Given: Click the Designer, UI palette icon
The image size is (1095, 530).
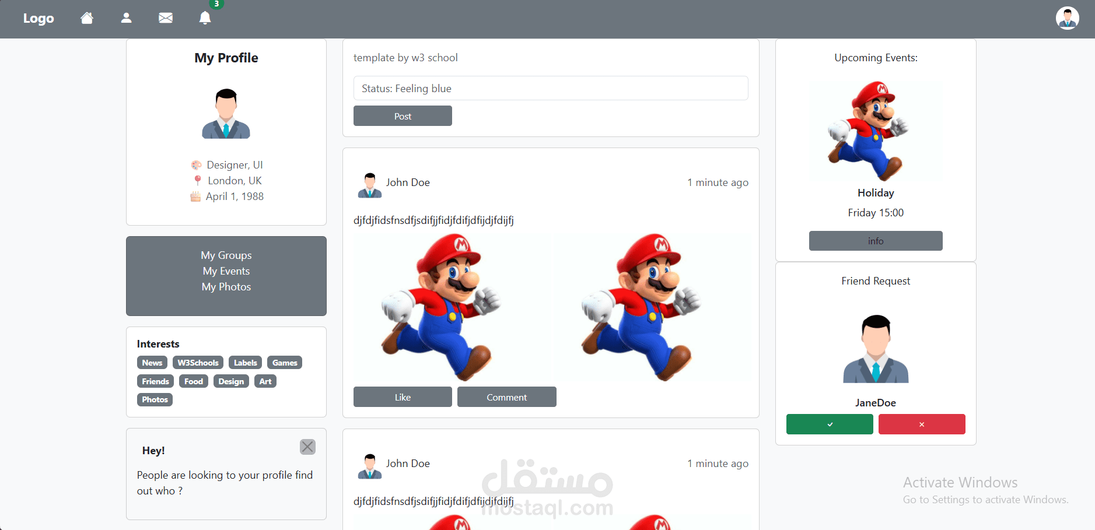Looking at the screenshot, I should click(197, 165).
